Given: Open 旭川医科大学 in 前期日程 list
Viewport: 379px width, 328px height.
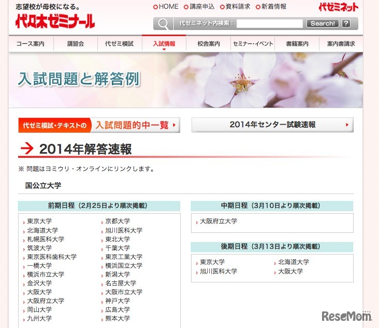Looking at the screenshot, I should tap(124, 230).
